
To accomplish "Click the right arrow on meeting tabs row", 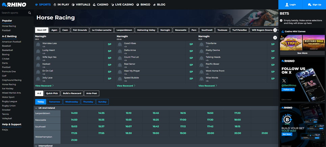I will pyautogui.click(x=275, y=30).
